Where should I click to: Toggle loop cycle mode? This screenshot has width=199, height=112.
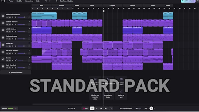coord(111,108)
